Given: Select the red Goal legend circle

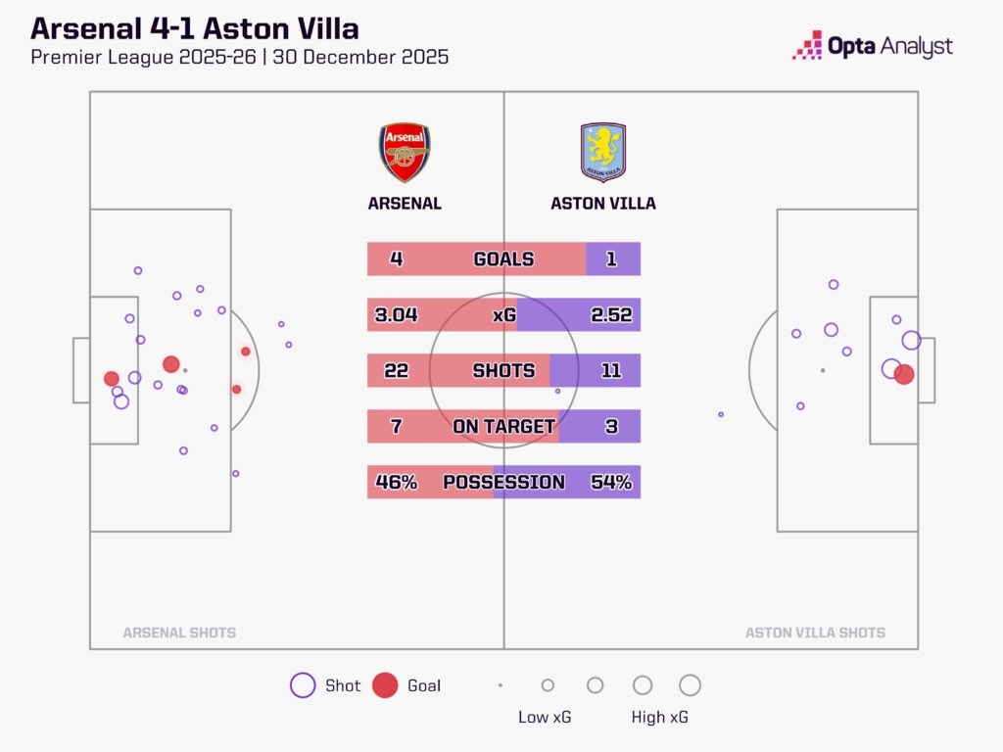Looking at the screenshot, I should point(385,684).
